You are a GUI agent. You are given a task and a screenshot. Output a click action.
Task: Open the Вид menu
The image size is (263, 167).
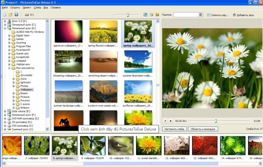pos(46,8)
